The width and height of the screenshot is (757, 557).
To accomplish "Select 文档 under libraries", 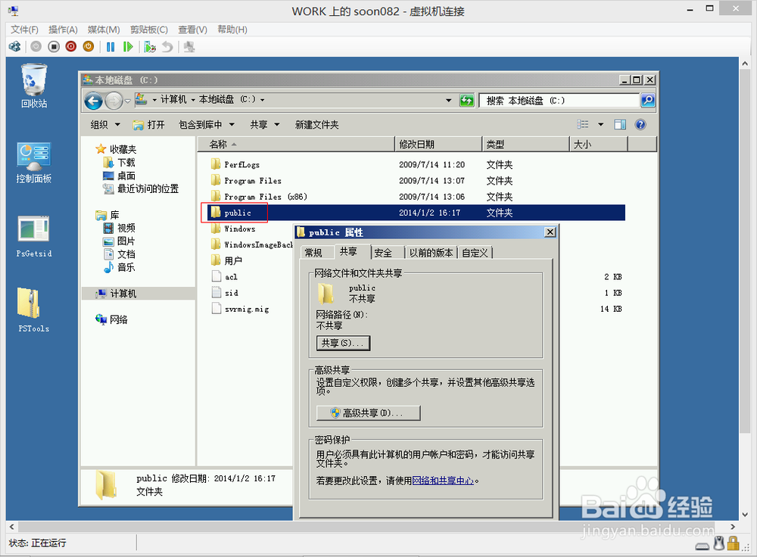I will point(120,254).
